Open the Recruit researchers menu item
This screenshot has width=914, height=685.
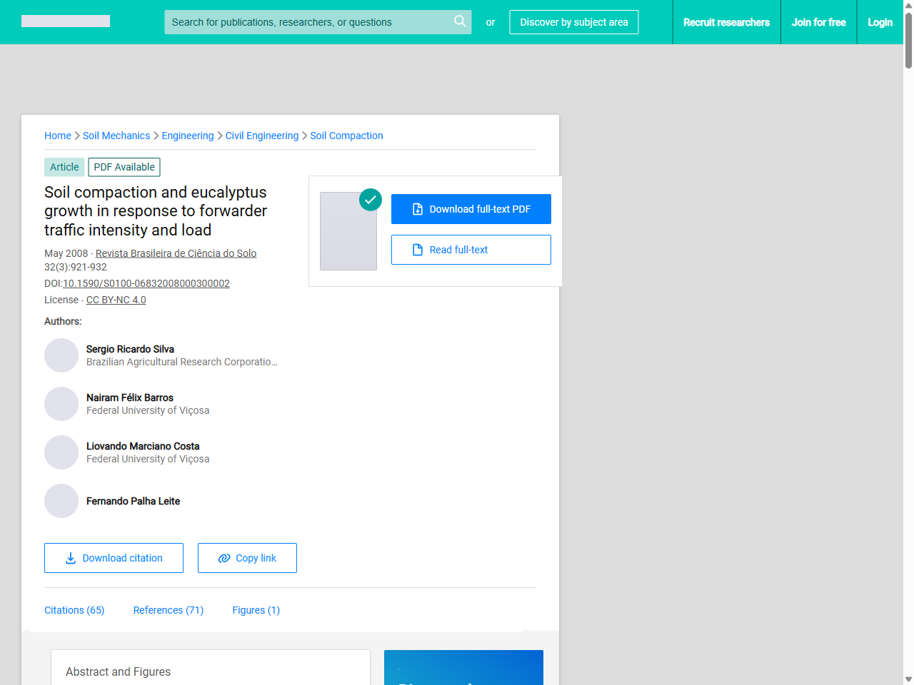pyautogui.click(x=726, y=21)
